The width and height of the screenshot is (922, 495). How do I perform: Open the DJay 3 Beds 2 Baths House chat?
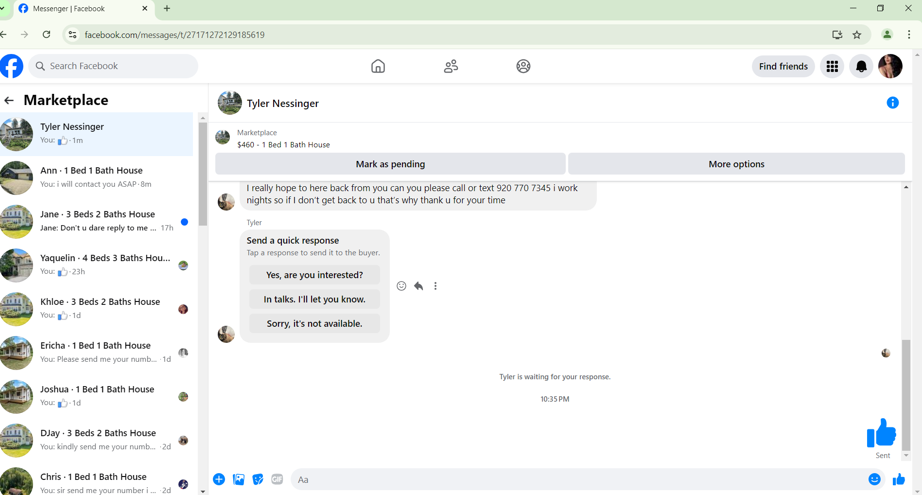click(x=96, y=441)
